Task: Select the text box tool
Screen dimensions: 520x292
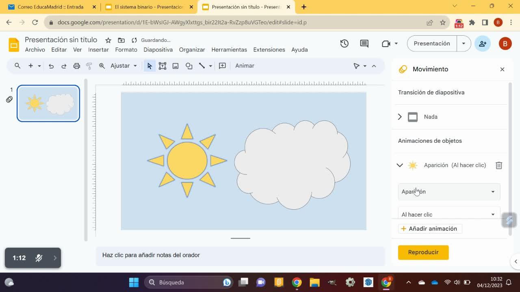Action: coord(162,66)
